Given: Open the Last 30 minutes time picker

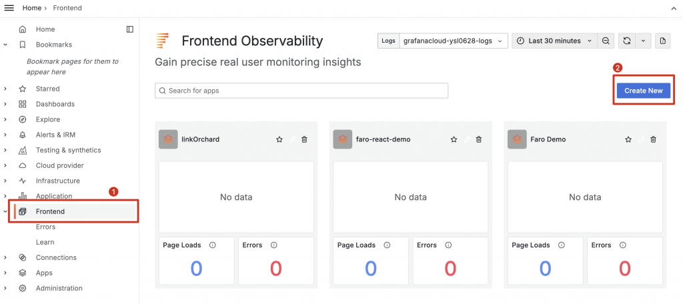Looking at the screenshot, I should [554, 41].
